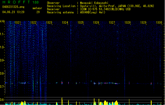The image size is (165, 105).
Task: Click the word meteor above the count
Action: 37,8
